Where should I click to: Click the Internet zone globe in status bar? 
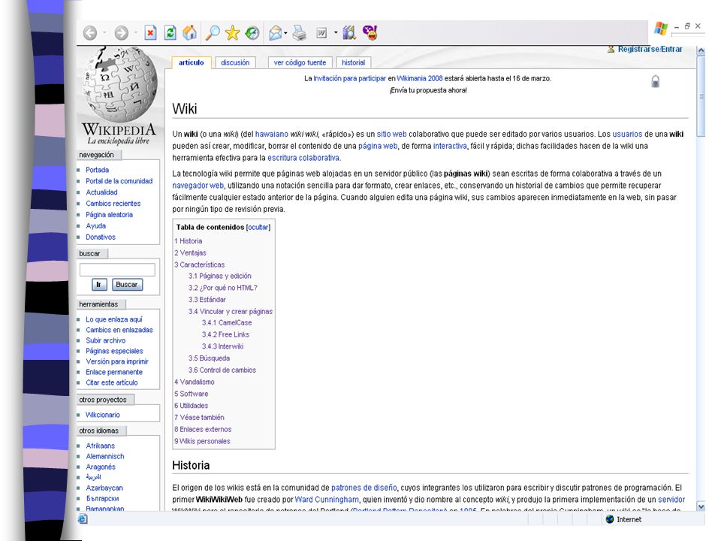click(x=610, y=519)
